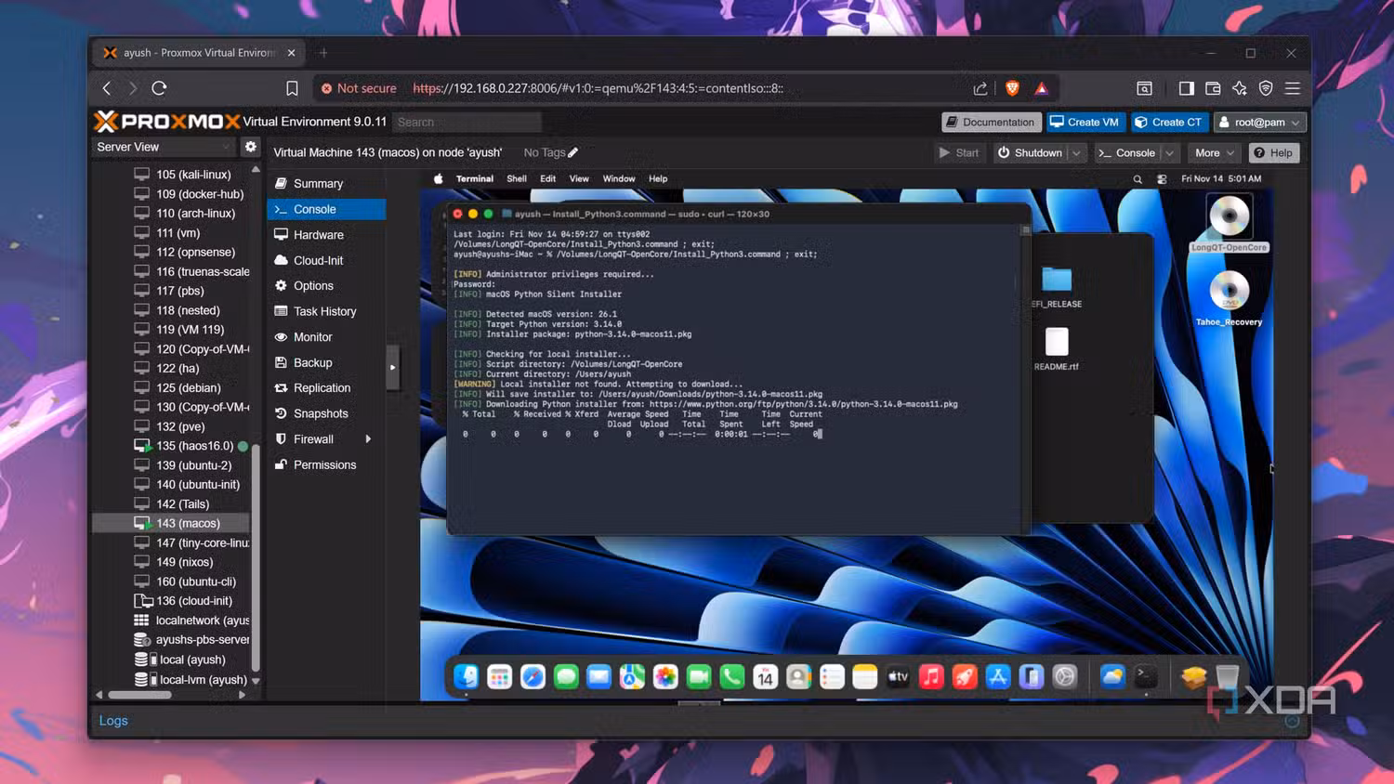Screen dimensions: 1394x784
Task: Open the App Store dock icon
Action: [998, 676]
